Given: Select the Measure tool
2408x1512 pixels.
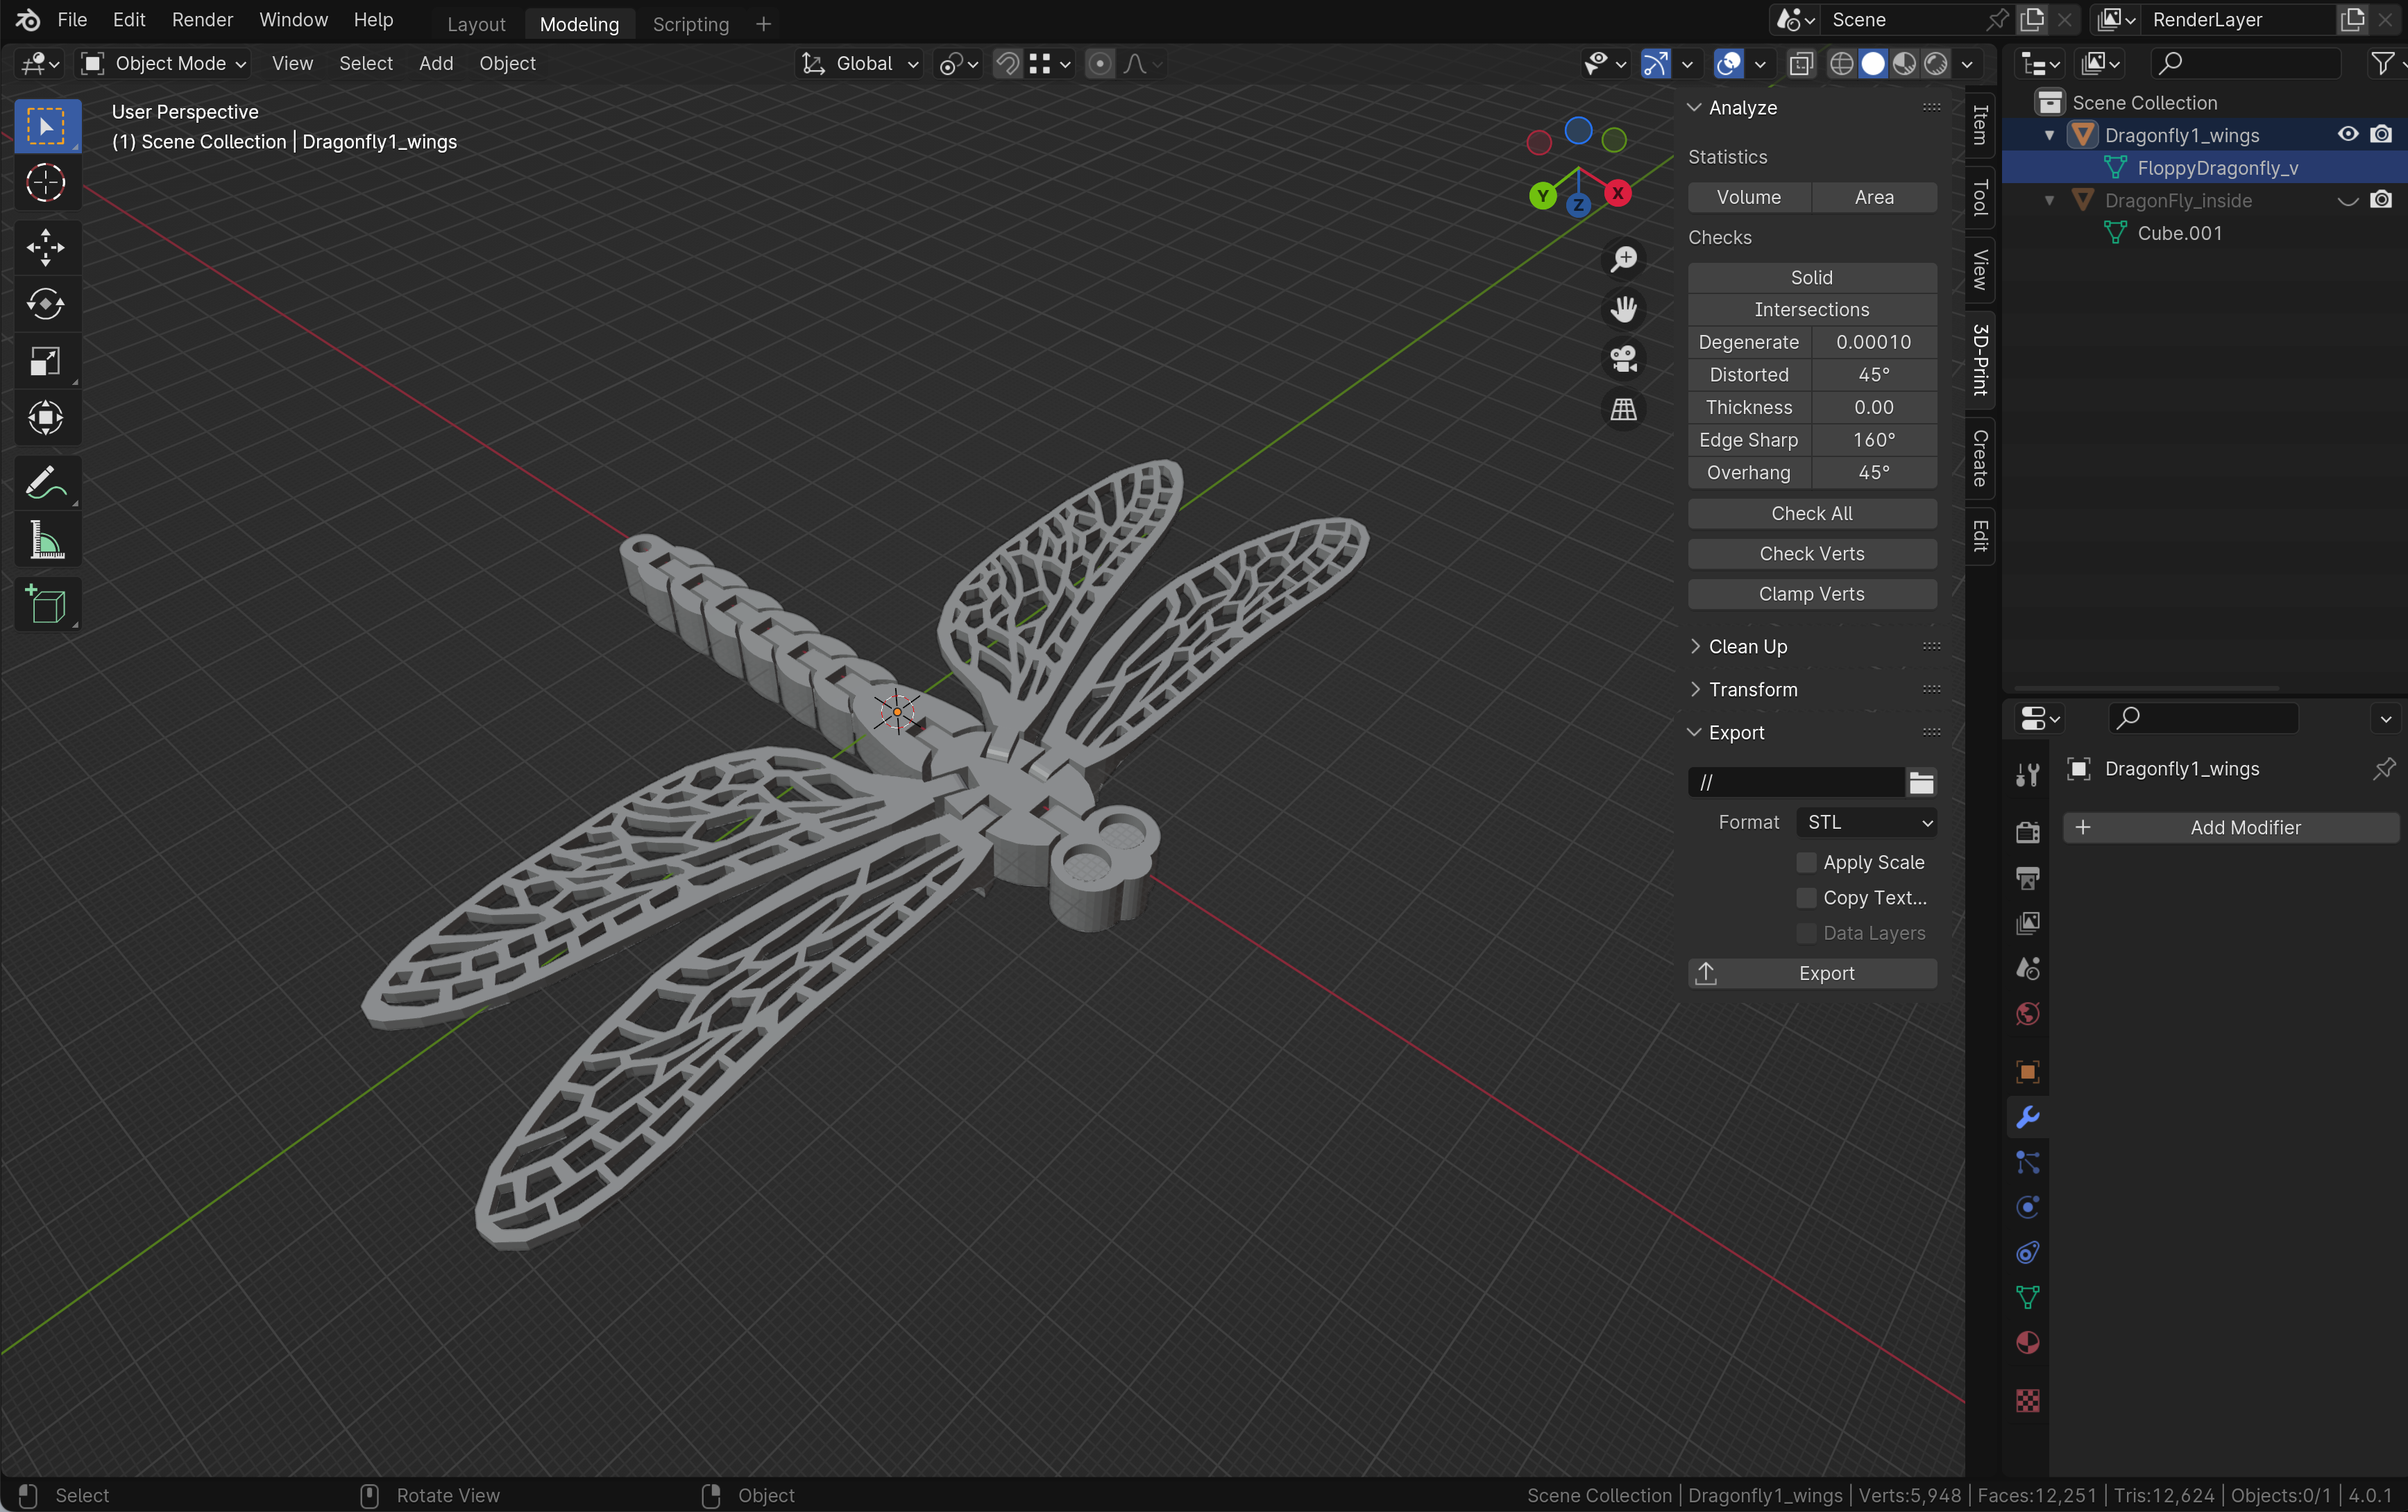Looking at the screenshot, I should pyautogui.click(x=45, y=540).
